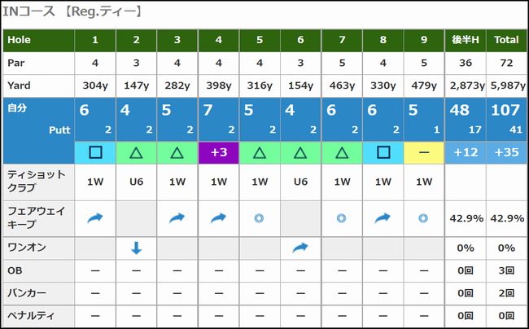Viewport: 529px width, 329px height.
Task: Click the hole 9 fairway keep circle icon
Action: point(424,218)
